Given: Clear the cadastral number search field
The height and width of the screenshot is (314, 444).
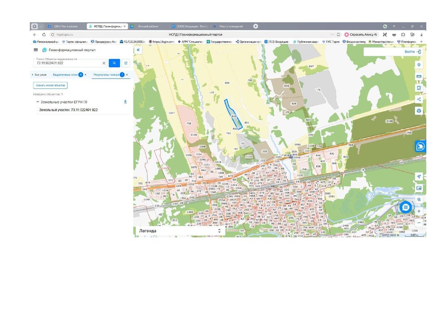Looking at the screenshot, I should click(x=104, y=63).
